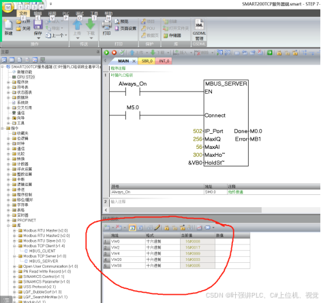Click the red STOP button in editor toolbar

click(114, 53)
